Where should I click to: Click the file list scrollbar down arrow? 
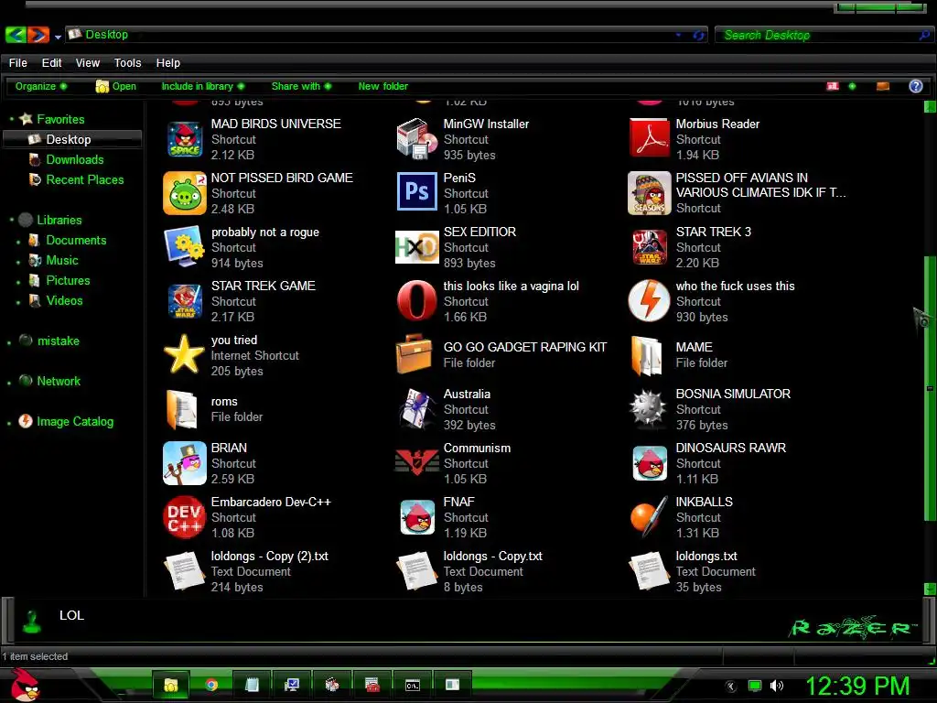930,589
